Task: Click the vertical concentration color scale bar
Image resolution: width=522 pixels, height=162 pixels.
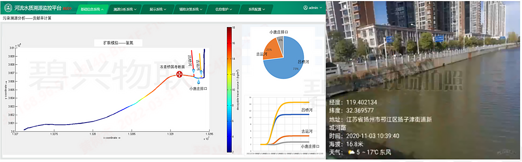Action: (x=230, y=90)
